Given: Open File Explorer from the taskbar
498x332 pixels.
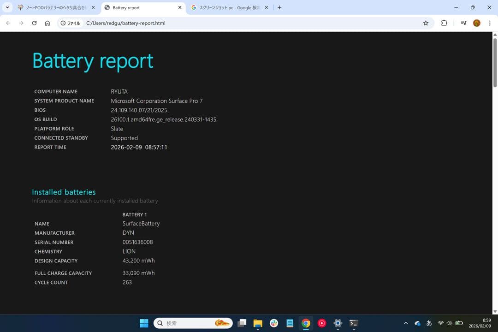Looking at the screenshot, I should [258, 323].
